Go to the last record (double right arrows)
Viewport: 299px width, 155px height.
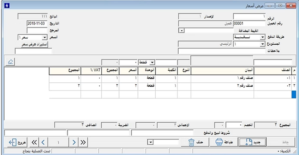point(83,142)
